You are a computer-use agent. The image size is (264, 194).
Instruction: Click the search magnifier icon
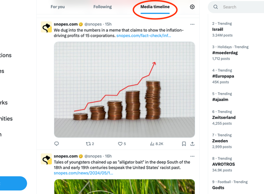tap(215, 7)
